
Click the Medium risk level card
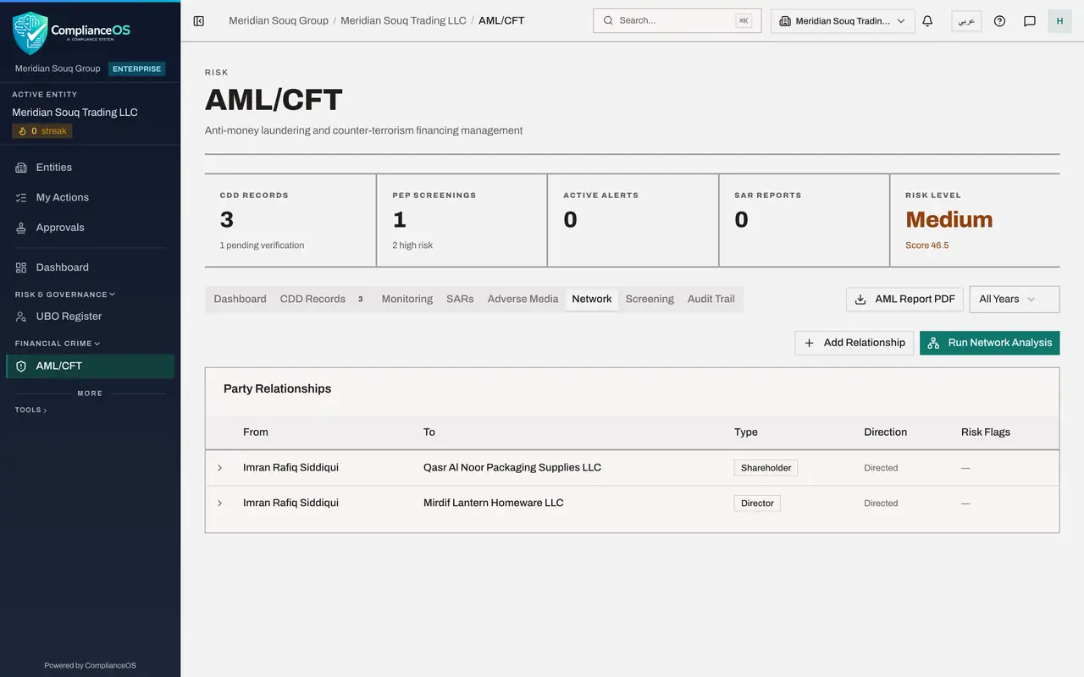pos(975,221)
